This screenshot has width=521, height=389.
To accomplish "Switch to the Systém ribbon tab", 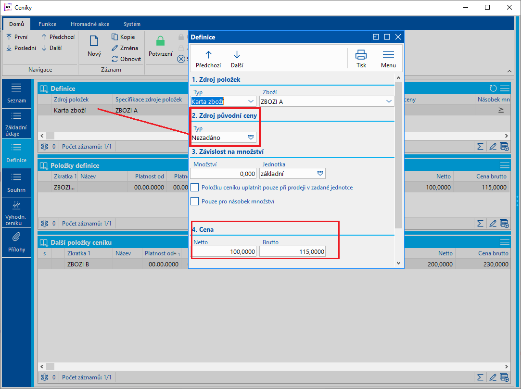I will click(132, 24).
